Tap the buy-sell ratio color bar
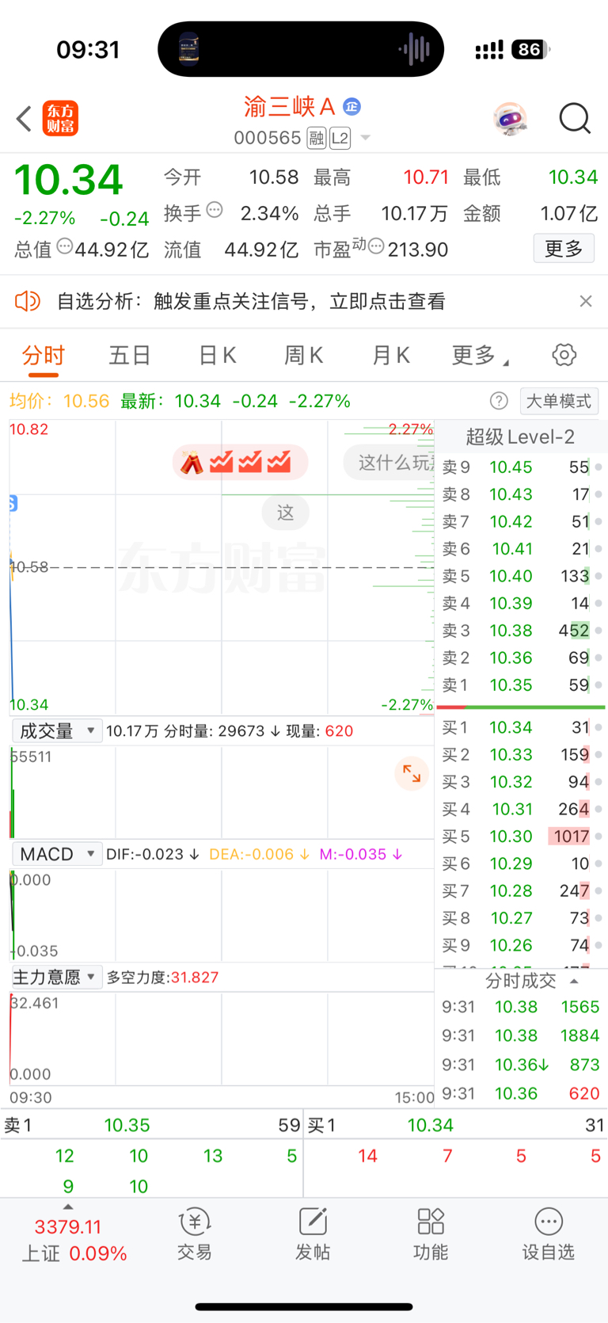This screenshot has height=1323, width=608. point(520,707)
